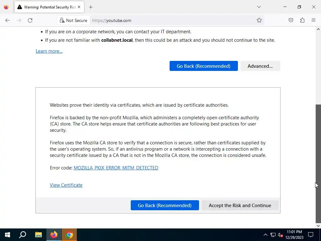
Task: Reload the current page
Action: coord(30,20)
